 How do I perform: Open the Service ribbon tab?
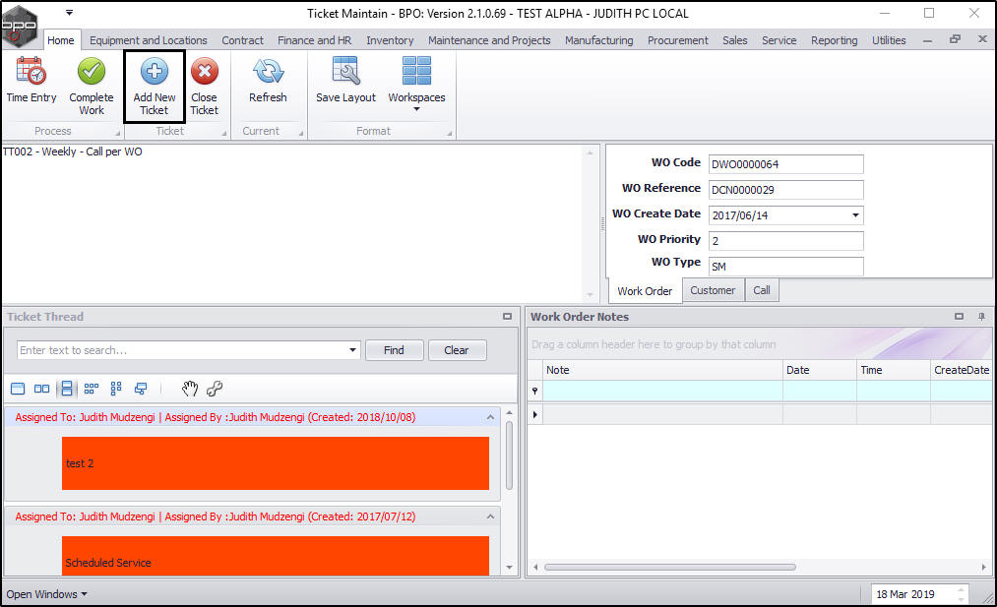(779, 40)
